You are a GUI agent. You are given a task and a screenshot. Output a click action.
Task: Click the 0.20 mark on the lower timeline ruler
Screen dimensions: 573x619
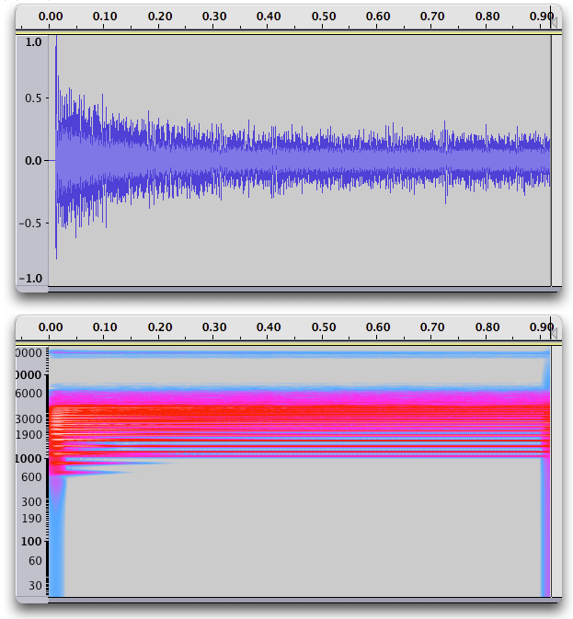[160, 327]
